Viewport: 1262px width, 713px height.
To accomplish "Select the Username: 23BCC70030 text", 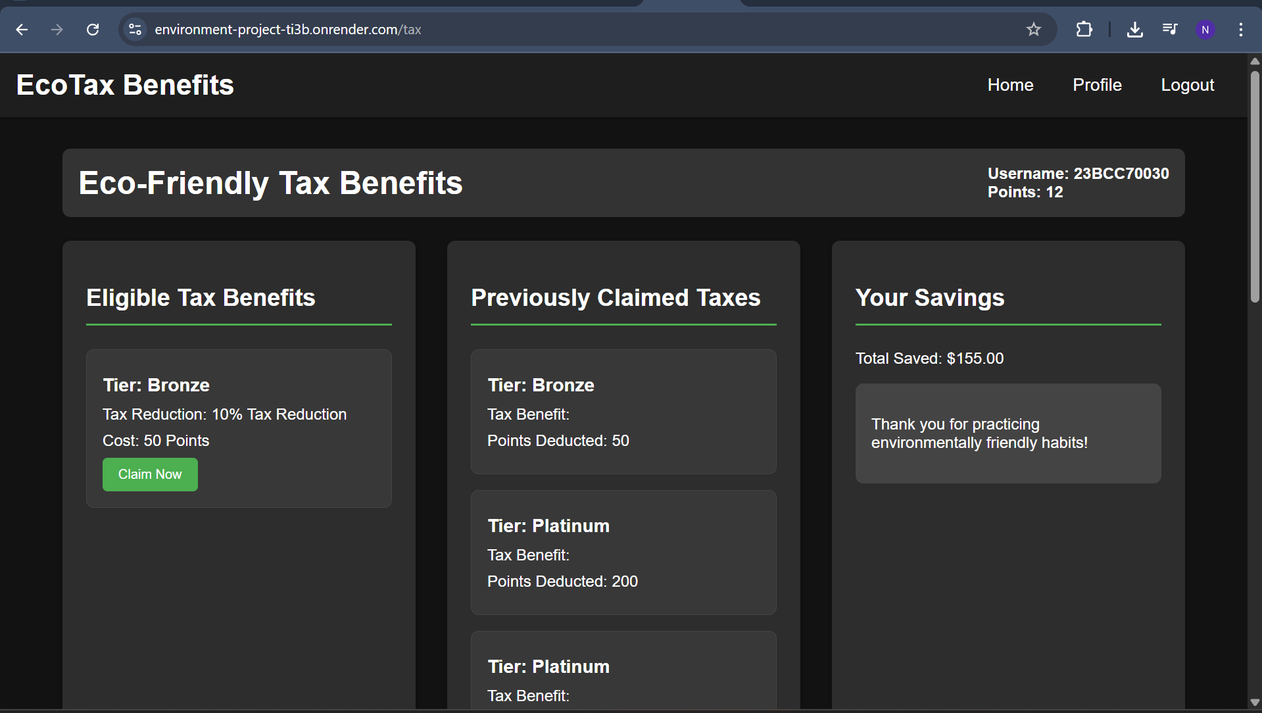I will click(1078, 174).
